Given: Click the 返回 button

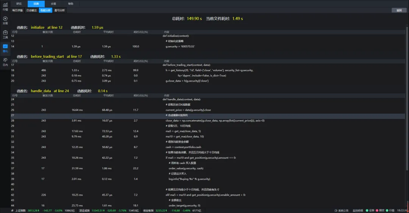Looking at the screenshot, I should [399, 11].
